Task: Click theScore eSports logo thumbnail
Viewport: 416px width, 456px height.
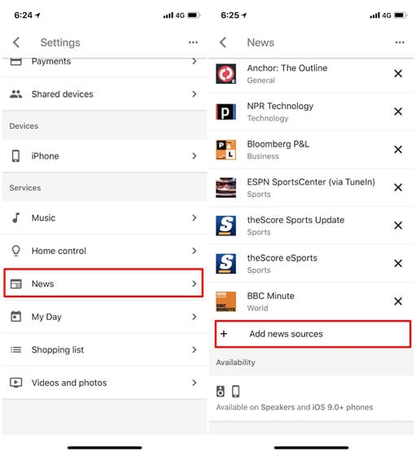Action: click(226, 264)
